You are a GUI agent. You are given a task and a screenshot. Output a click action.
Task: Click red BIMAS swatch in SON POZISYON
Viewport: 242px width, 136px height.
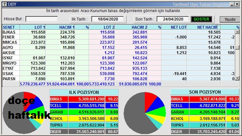[180, 99]
